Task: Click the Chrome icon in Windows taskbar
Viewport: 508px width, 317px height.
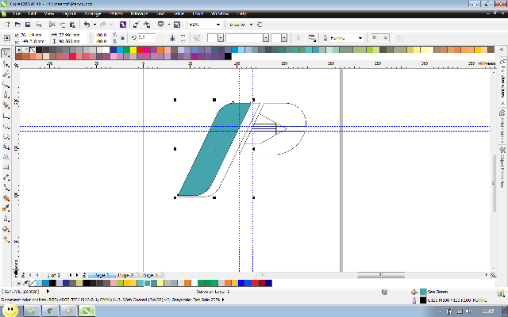Action: [49, 311]
